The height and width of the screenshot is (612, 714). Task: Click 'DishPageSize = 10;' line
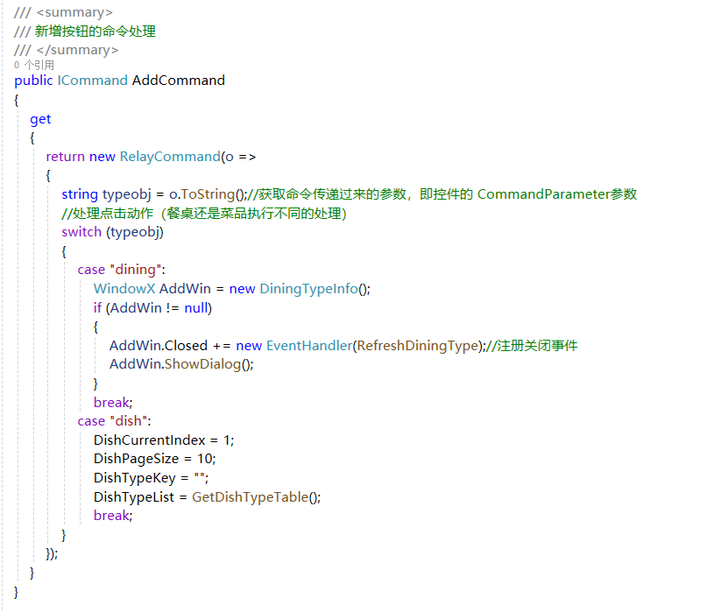[154, 459]
